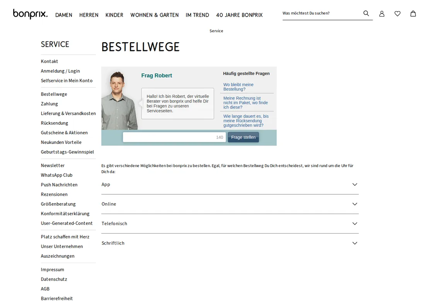Open Kontakt in service sidebar
This screenshot has width=433, height=301.
(x=49, y=62)
